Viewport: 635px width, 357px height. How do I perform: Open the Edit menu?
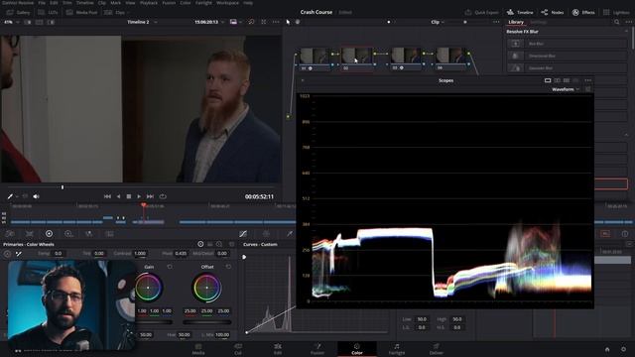click(54, 3)
